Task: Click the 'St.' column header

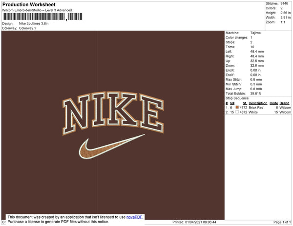Action: [x=245, y=103]
